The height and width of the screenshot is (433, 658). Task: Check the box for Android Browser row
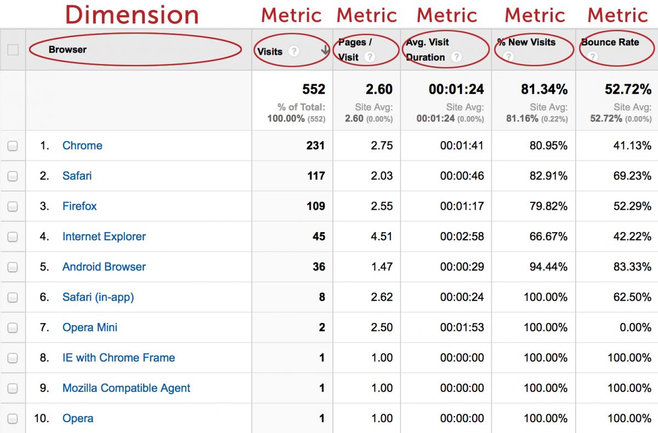pyautogui.click(x=13, y=267)
